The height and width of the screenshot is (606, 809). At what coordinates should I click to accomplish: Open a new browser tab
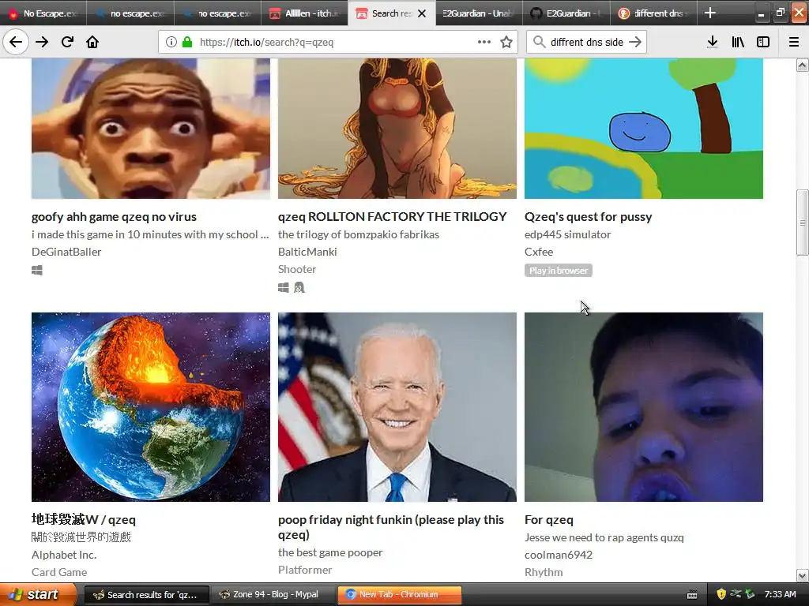coord(710,13)
